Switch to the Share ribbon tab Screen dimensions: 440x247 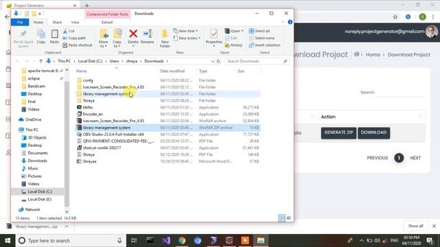(57, 22)
